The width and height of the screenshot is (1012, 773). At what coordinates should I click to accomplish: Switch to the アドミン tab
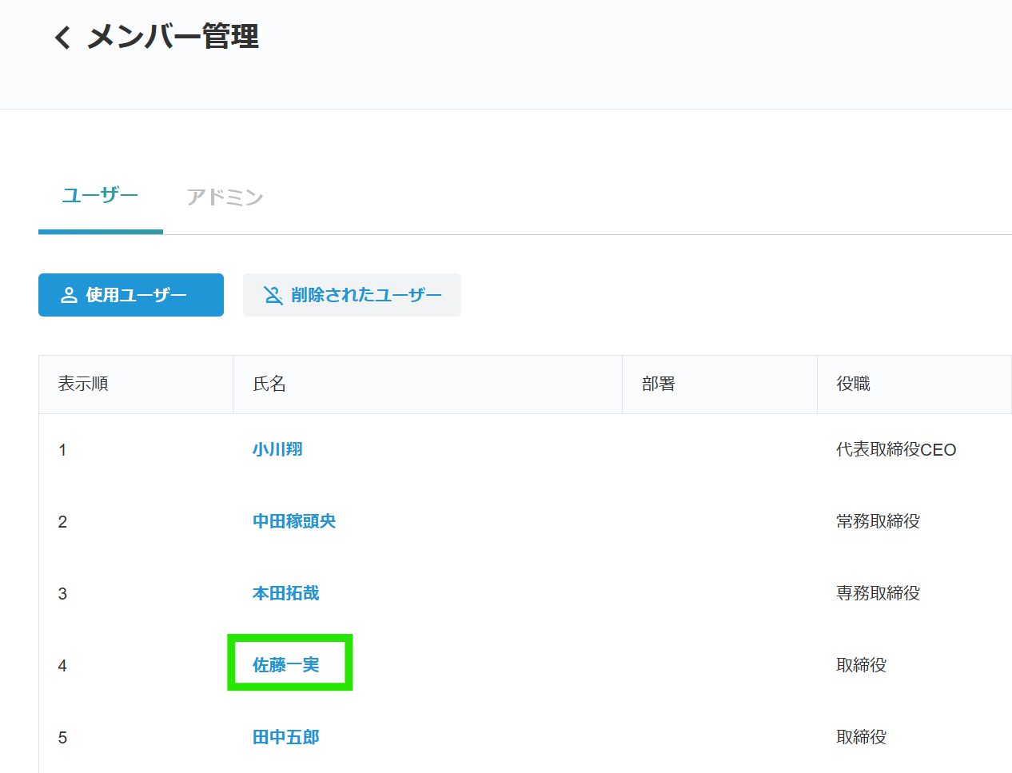pos(225,196)
